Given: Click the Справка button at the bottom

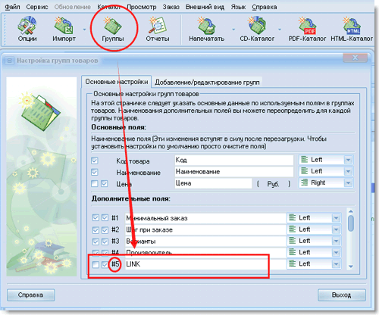Looking at the screenshot, I should point(30,295).
